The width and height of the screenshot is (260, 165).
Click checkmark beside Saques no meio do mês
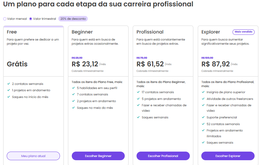73,108
